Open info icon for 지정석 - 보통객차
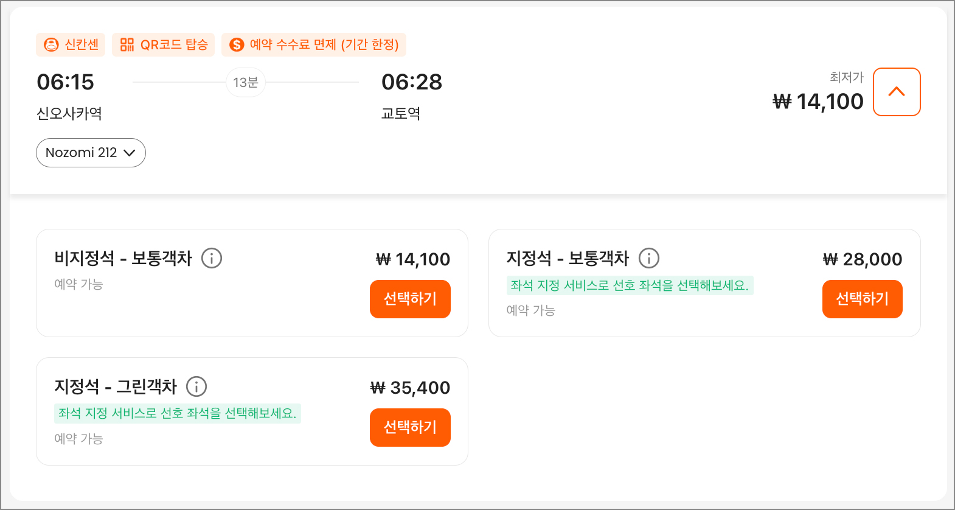955x510 pixels. (x=649, y=258)
